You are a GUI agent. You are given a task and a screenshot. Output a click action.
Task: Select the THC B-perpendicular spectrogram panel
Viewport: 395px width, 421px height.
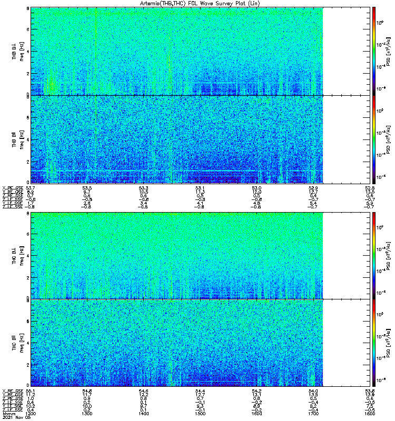pos(201,255)
